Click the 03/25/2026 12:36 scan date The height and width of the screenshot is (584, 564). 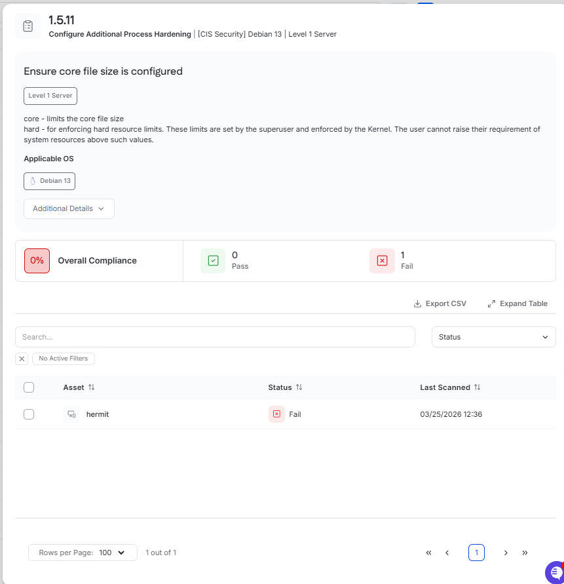coord(451,414)
